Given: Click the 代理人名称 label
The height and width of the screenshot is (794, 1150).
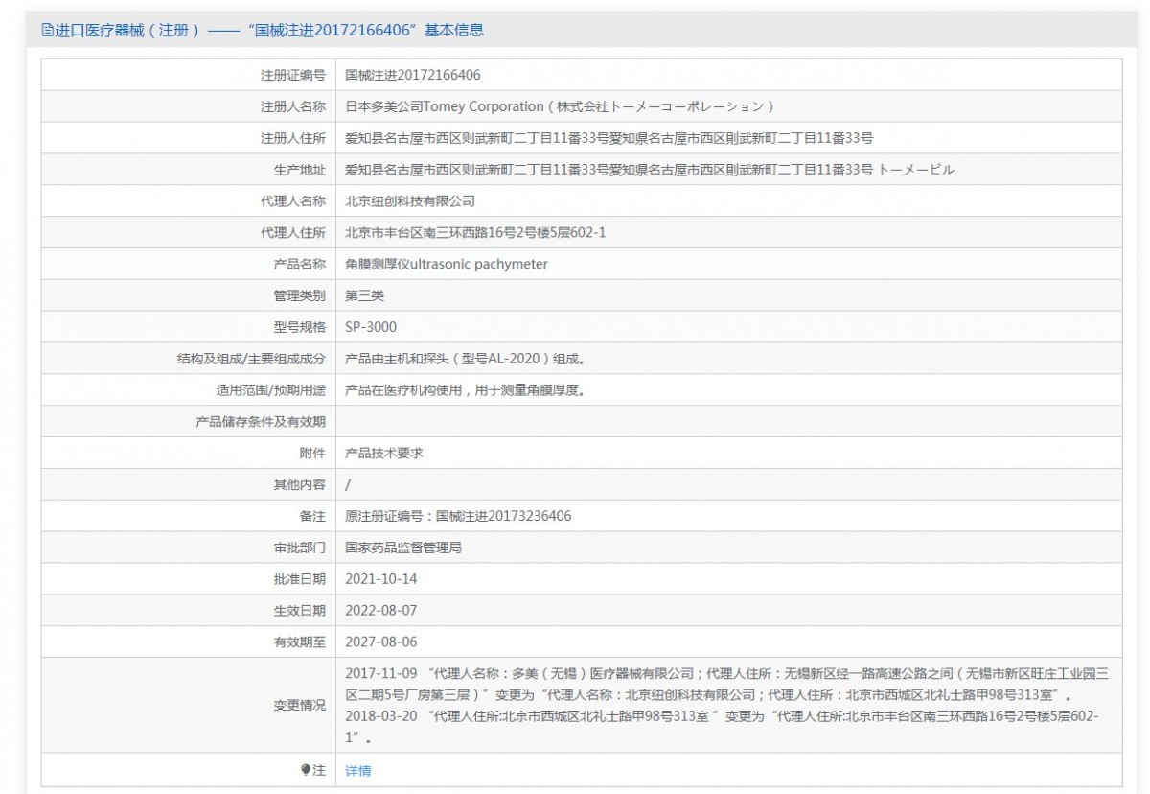Looking at the screenshot, I should coord(293,201).
